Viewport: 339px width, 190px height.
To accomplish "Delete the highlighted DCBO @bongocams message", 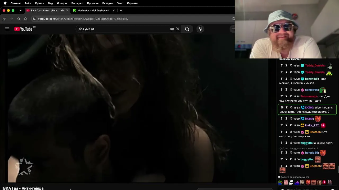I will click(x=282, y=108).
